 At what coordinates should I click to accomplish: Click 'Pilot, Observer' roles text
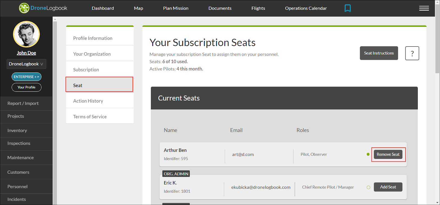pos(314,154)
